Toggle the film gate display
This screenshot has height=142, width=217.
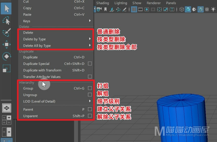point(140,9)
